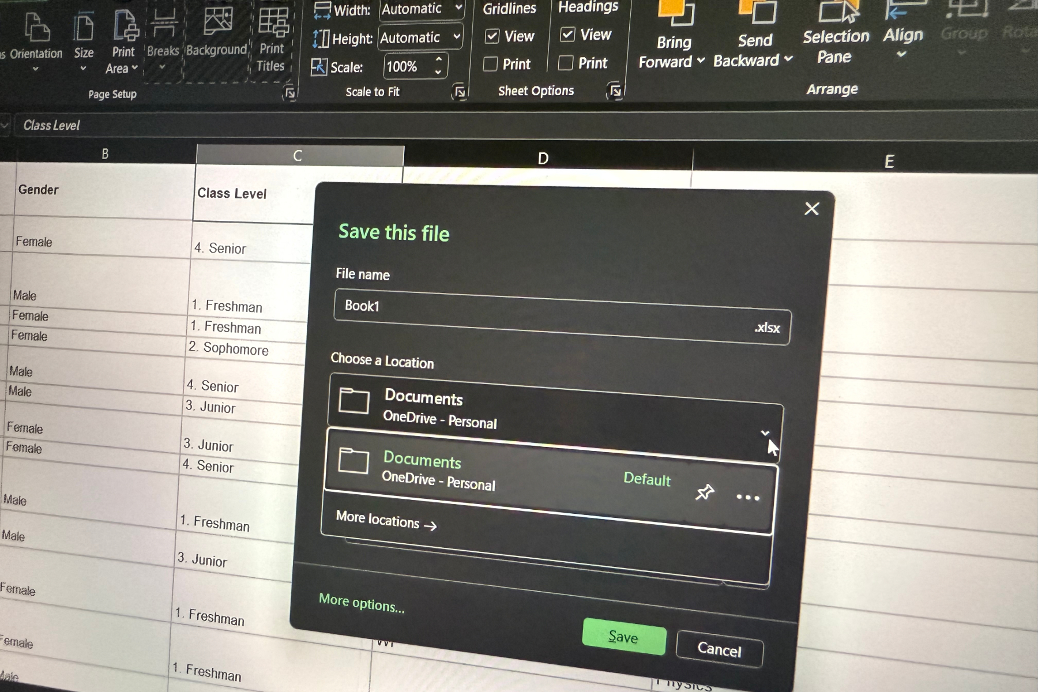This screenshot has width=1038, height=692.
Task: Choose More locations entry
Action: [386, 521]
